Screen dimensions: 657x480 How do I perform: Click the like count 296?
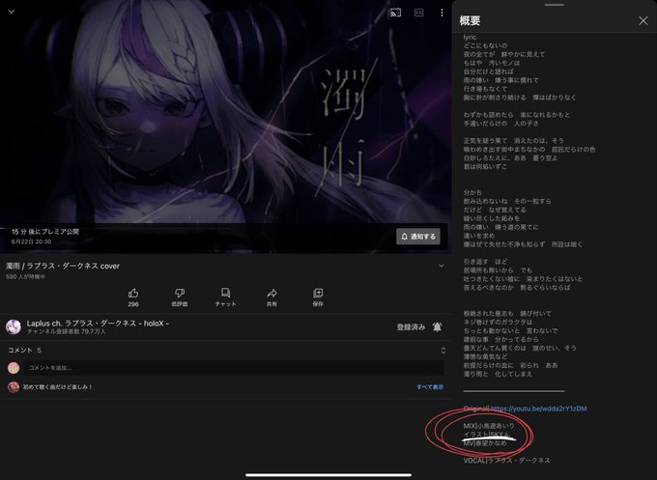click(x=133, y=304)
